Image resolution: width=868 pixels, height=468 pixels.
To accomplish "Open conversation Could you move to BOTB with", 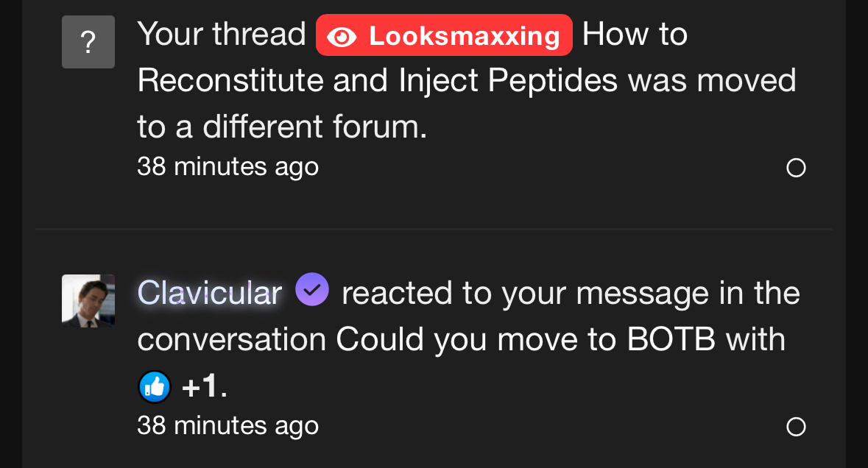I will tap(560, 338).
